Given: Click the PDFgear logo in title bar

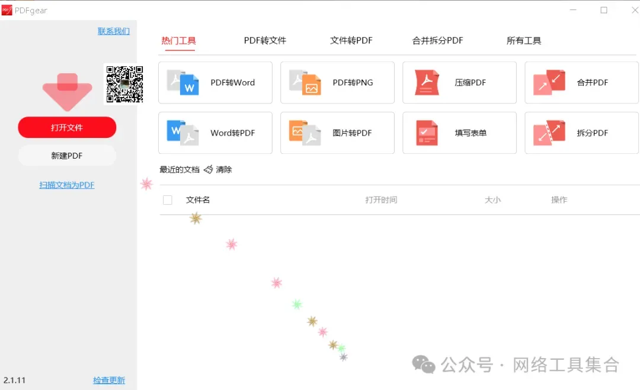Looking at the screenshot, I should tap(7, 10).
